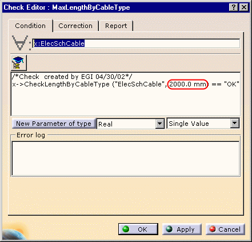Open the Correction tab

(x=75, y=26)
